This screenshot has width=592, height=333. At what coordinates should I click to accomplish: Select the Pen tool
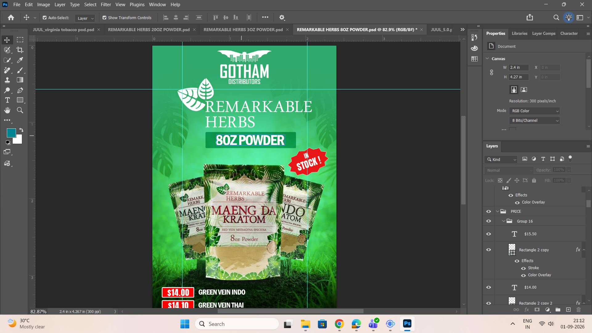(x=20, y=90)
